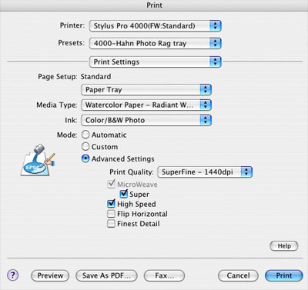Click the Fax button
The image size is (308, 290).
pos(164,275)
